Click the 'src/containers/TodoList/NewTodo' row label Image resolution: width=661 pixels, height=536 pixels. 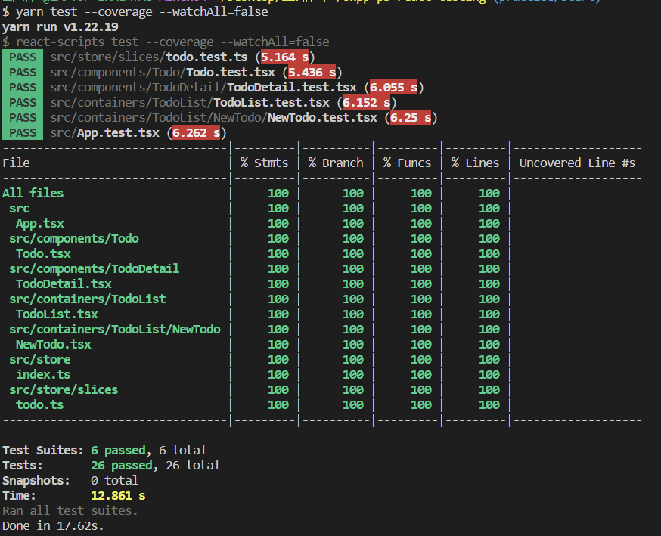click(x=115, y=330)
